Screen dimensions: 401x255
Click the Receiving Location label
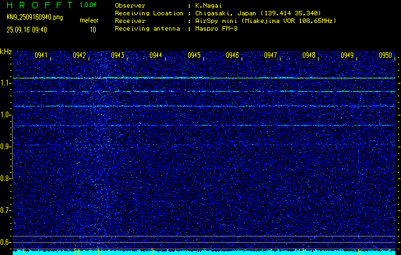149,13
